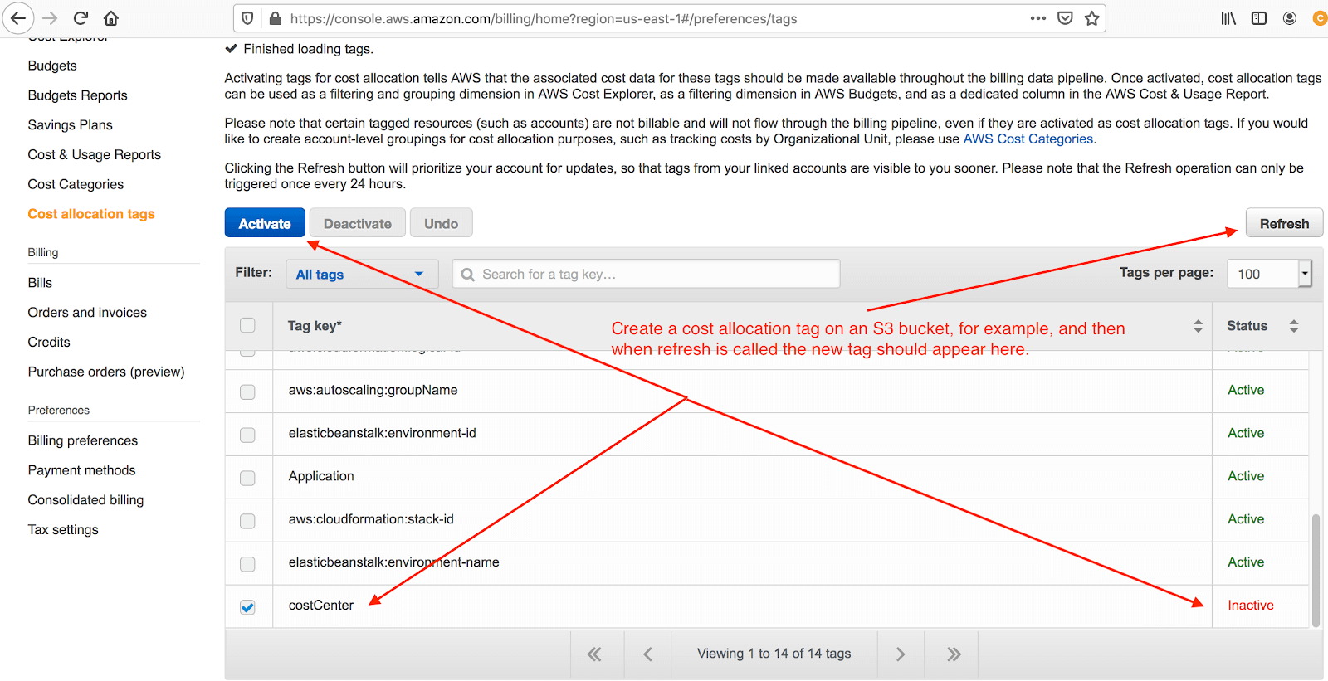
Task: Go back with the browser back arrow
Action: tap(17, 18)
